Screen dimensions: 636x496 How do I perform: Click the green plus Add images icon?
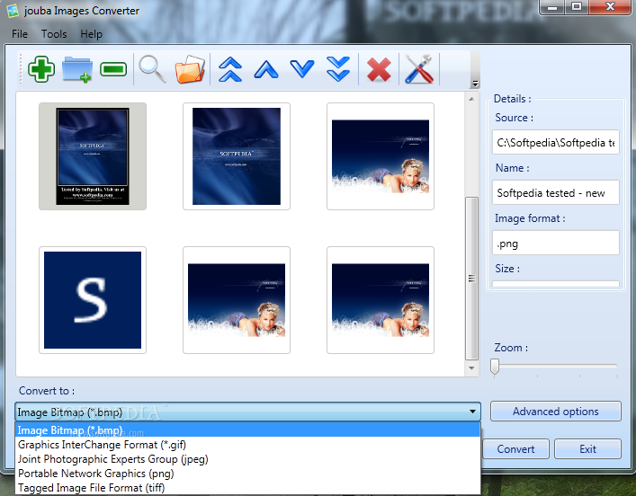click(x=41, y=69)
